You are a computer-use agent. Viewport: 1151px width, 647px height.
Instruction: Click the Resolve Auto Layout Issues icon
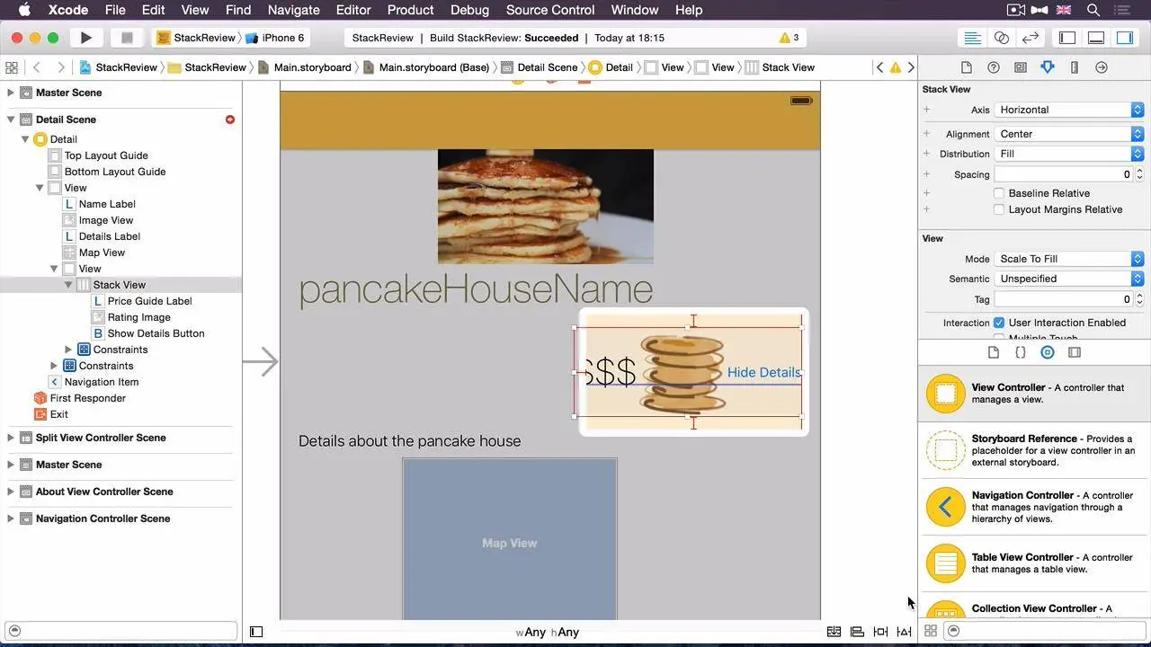(x=904, y=631)
